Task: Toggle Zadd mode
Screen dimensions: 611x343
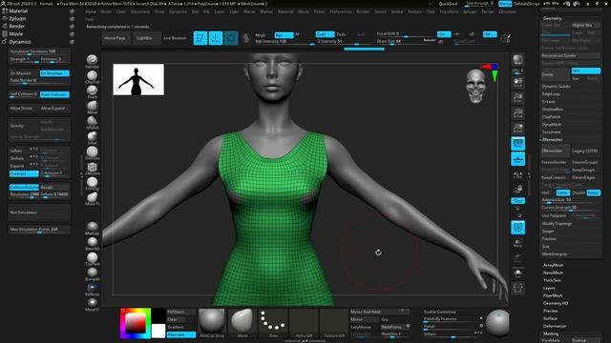Action: (x=325, y=34)
